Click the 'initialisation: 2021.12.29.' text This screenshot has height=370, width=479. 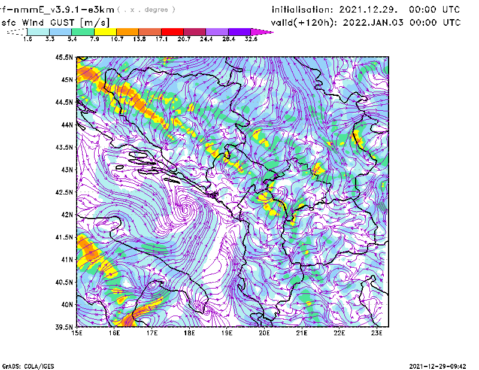pyautogui.click(x=335, y=10)
